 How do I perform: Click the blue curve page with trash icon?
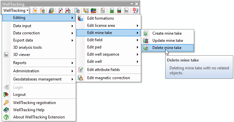point(77,10)
